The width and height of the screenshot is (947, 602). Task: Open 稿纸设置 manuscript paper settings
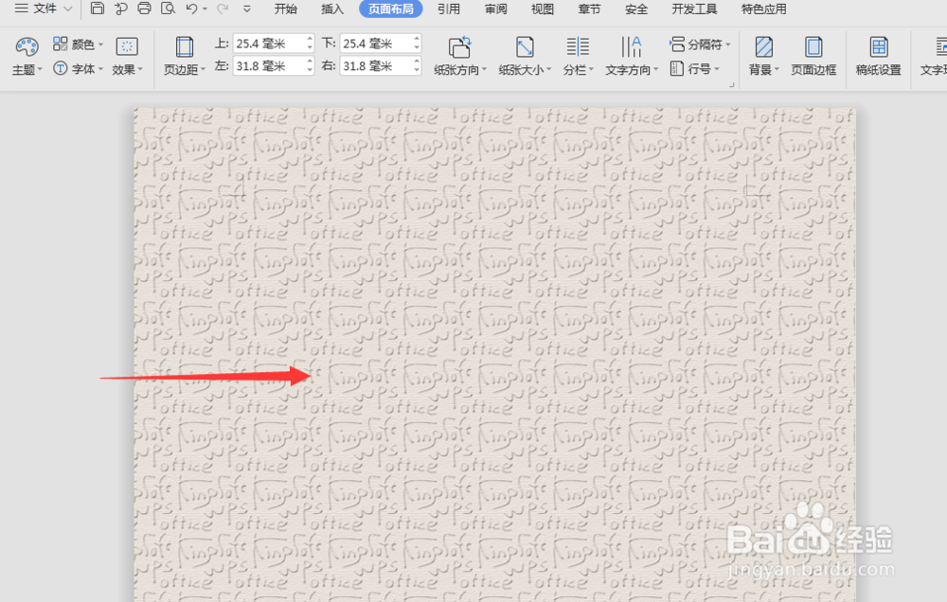pyautogui.click(x=878, y=57)
